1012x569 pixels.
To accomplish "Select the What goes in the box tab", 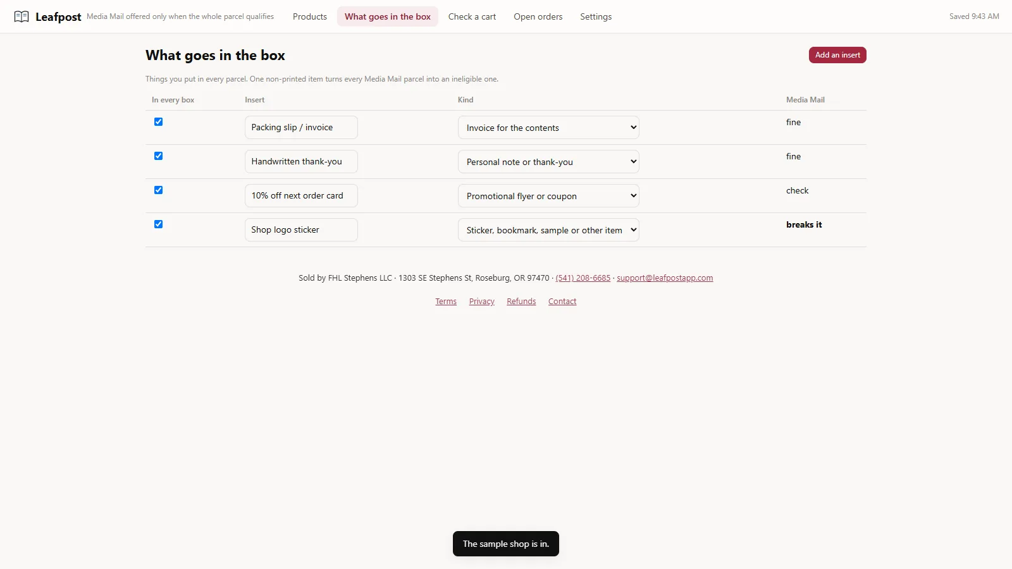I will [x=388, y=16].
